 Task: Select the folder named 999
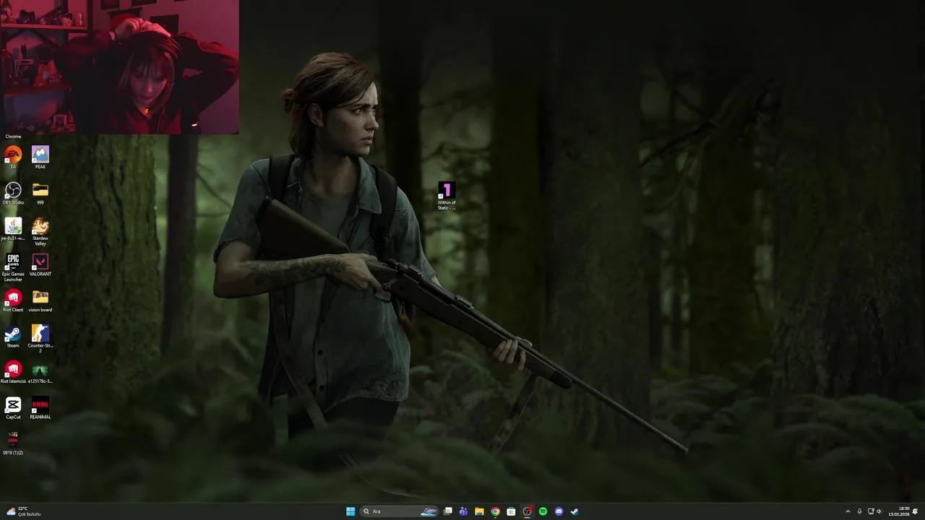point(40,193)
